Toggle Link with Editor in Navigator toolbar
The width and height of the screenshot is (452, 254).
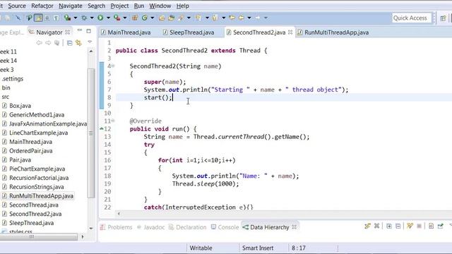click(x=78, y=43)
